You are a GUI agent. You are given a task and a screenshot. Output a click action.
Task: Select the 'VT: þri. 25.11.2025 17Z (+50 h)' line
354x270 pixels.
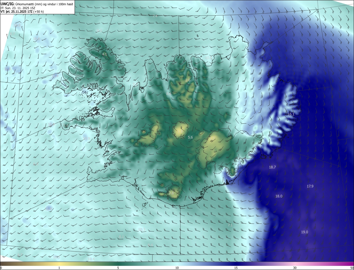(22, 11)
